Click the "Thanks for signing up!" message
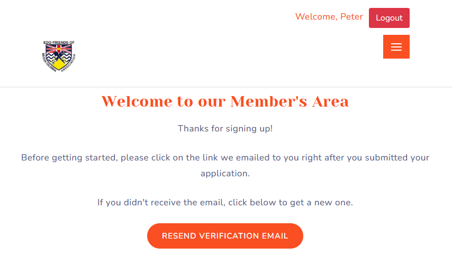The image size is (452, 266). pos(225,128)
